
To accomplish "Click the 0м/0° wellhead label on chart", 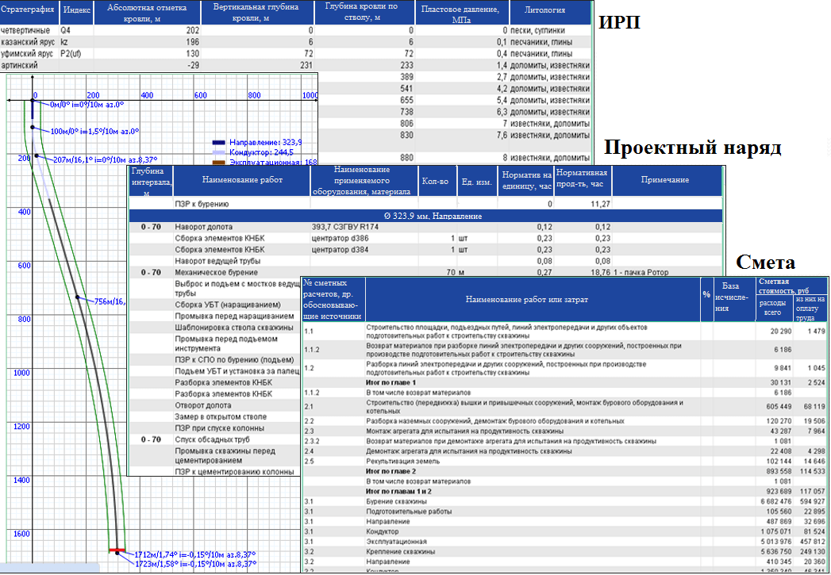I will [x=87, y=105].
